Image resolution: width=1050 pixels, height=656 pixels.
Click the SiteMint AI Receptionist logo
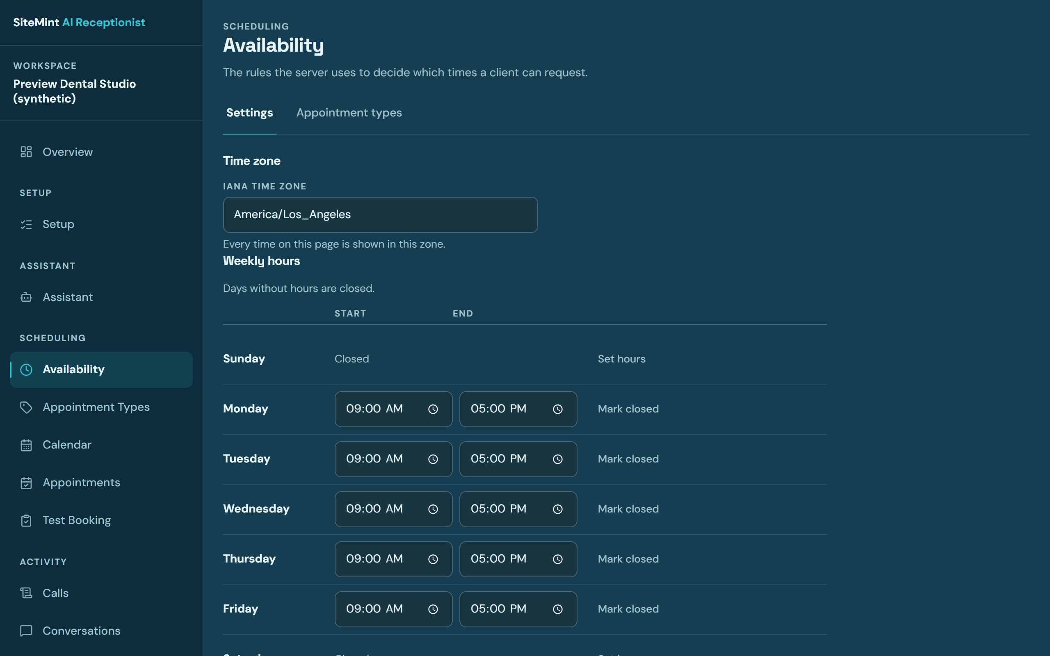pos(79,23)
